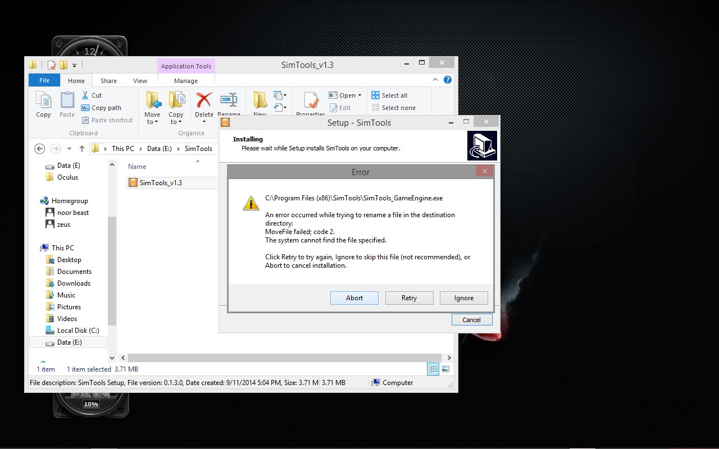This screenshot has width=719, height=449.
Task: Click Retry in the Error dialog
Action: 409,297
